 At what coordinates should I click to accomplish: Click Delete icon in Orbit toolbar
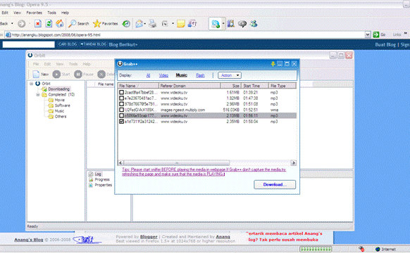[101, 75]
